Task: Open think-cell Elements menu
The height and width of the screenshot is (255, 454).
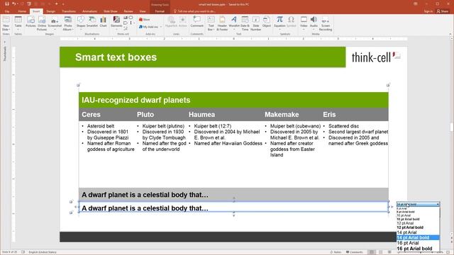Action: coord(116,23)
